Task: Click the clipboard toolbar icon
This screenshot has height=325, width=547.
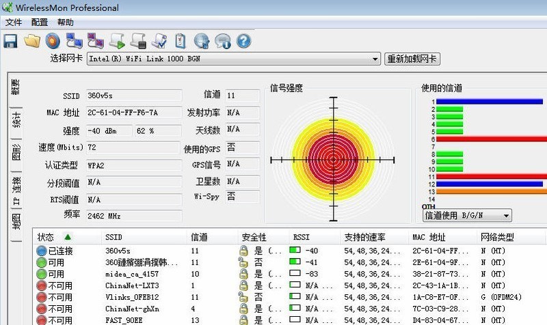Action: [x=181, y=41]
